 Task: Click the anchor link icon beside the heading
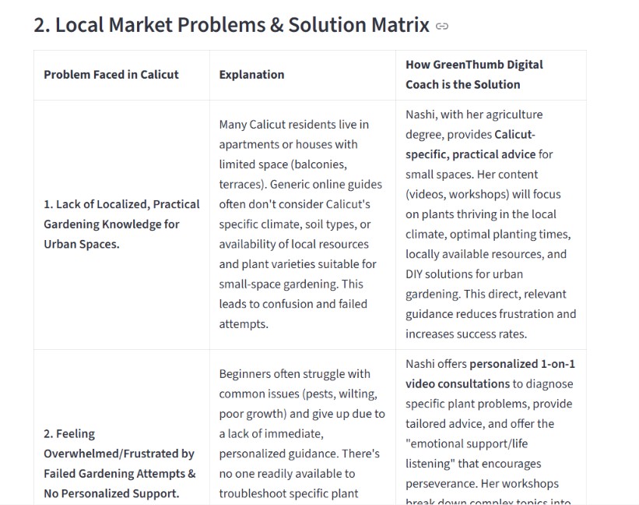(x=442, y=26)
